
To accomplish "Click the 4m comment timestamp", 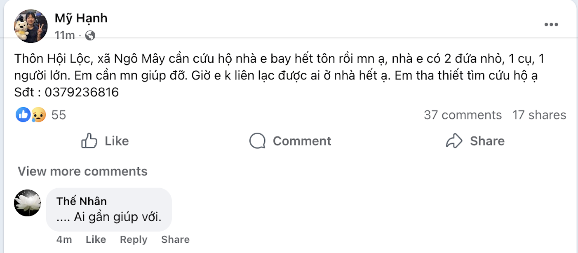I will coord(64,239).
